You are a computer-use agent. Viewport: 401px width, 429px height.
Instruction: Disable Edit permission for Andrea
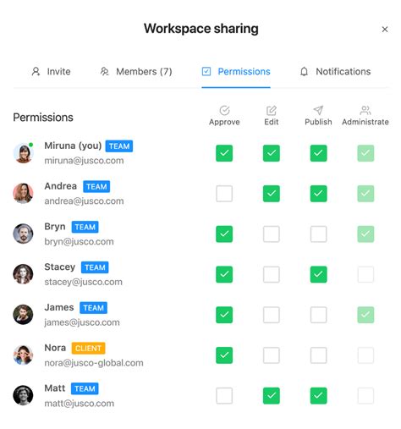[x=272, y=194]
